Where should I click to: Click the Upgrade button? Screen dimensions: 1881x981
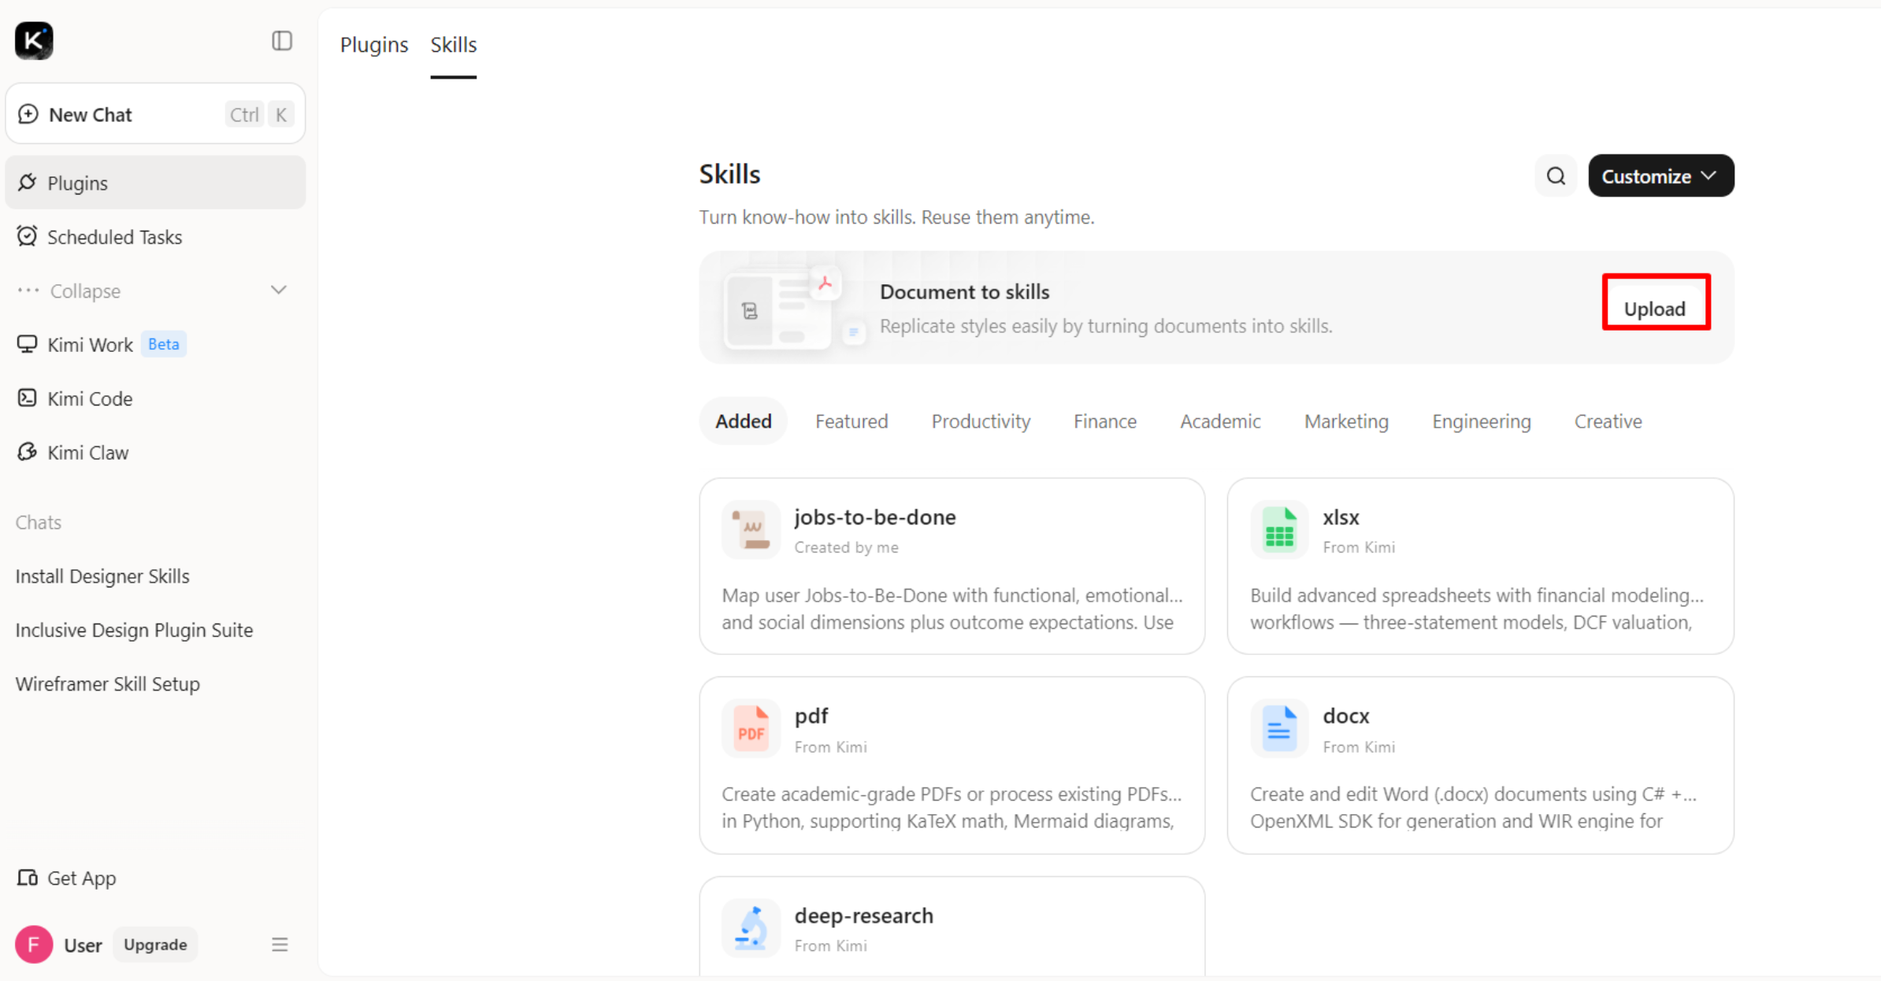pyautogui.click(x=155, y=944)
